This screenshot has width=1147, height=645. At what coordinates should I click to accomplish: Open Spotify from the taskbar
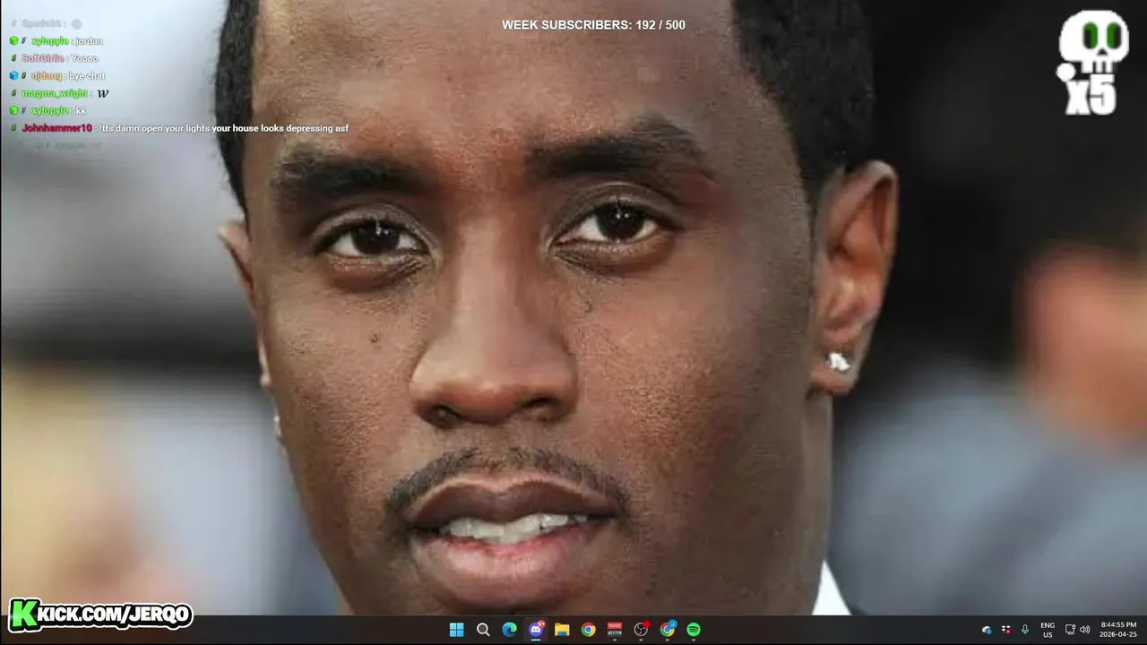[x=694, y=630]
